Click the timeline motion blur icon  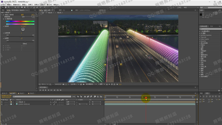tap(91, 97)
